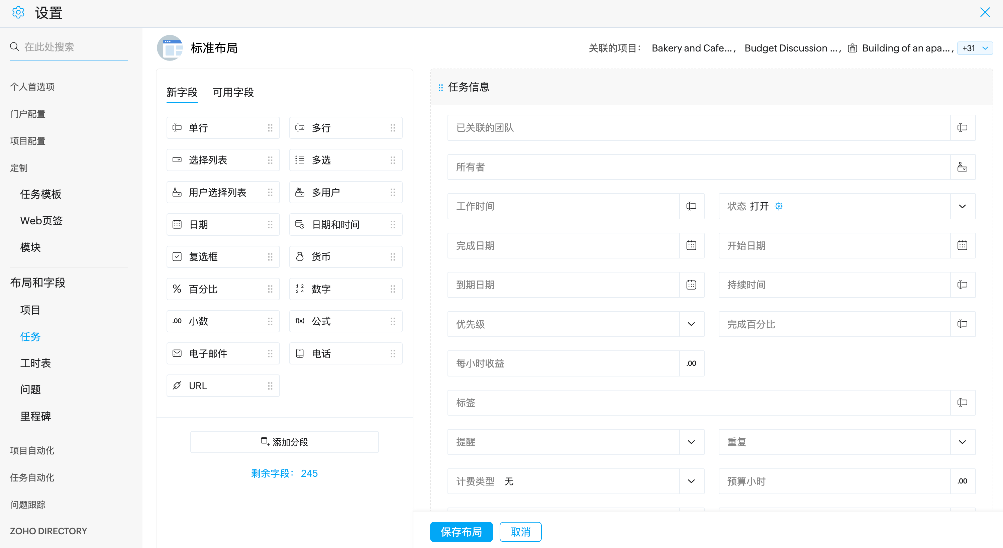
Task: Click the 任务信息 section drag handle
Action: [x=441, y=87]
